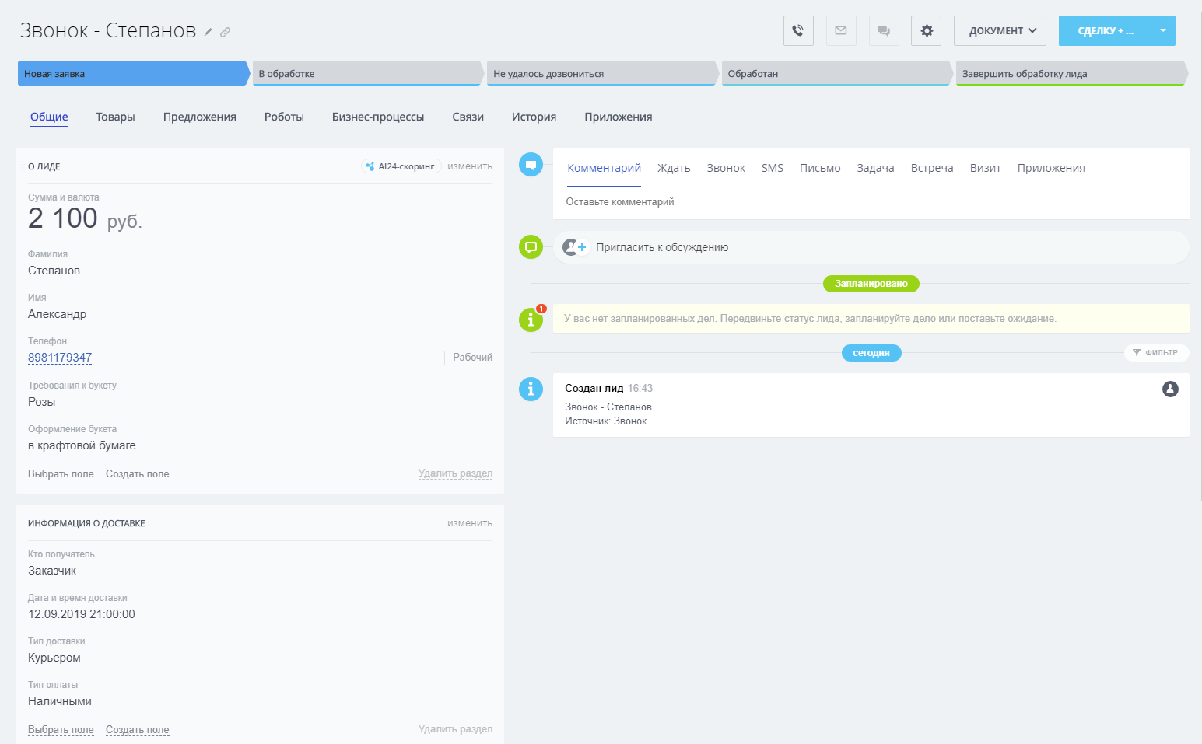
Task: Click the user avatar in lead created entry
Action: click(1170, 389)
